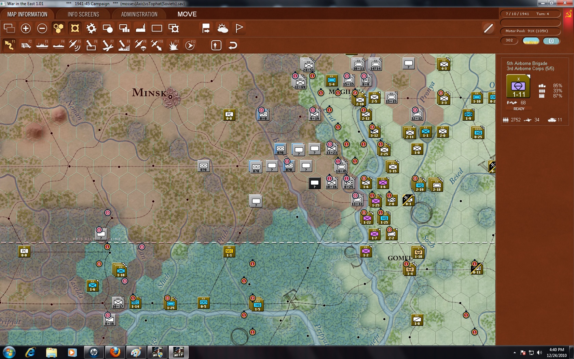574x359 pixels.
Task: Select the German 12=12 unit counter
Action: click(417, 115)
